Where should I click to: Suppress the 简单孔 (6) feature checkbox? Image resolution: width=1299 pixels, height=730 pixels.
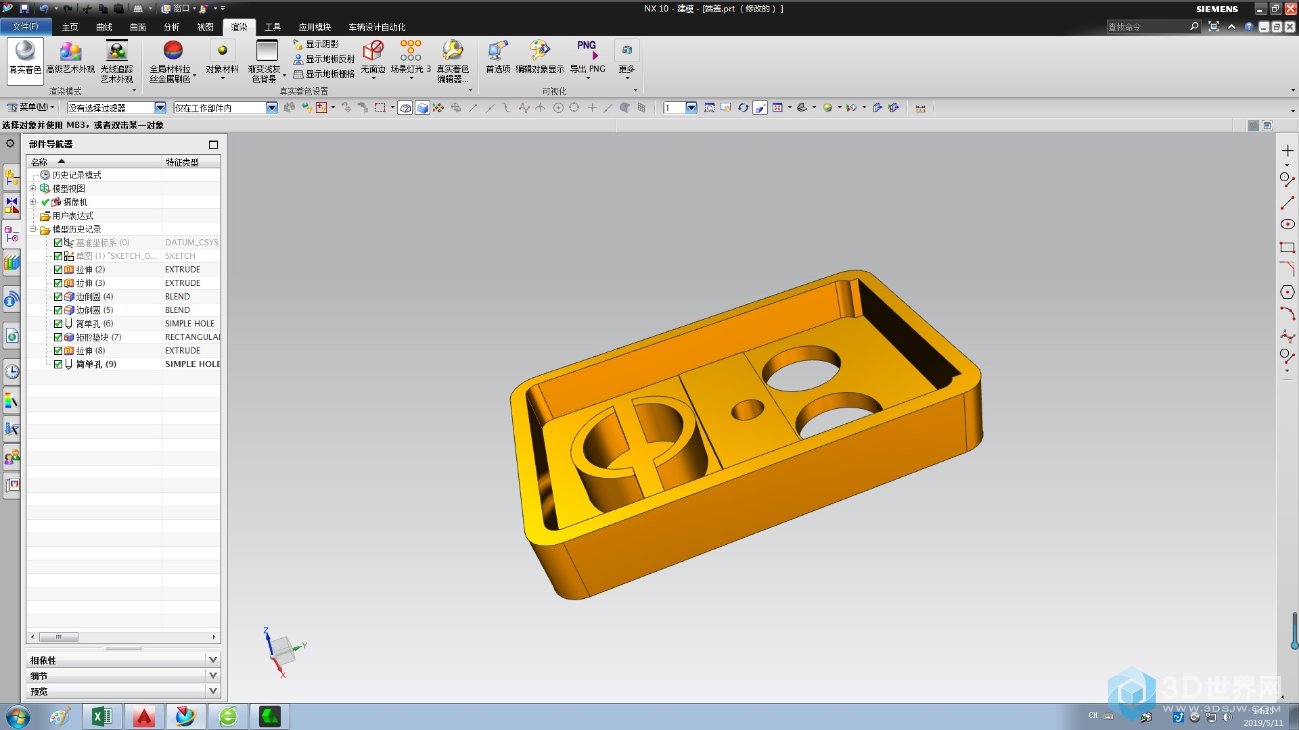pos(58,324)
